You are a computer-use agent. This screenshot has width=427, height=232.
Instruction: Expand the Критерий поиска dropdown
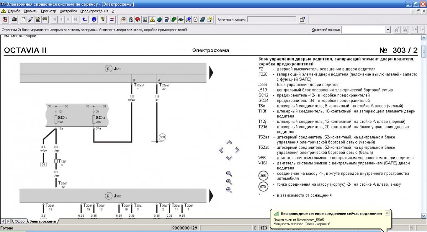(388, 30)
